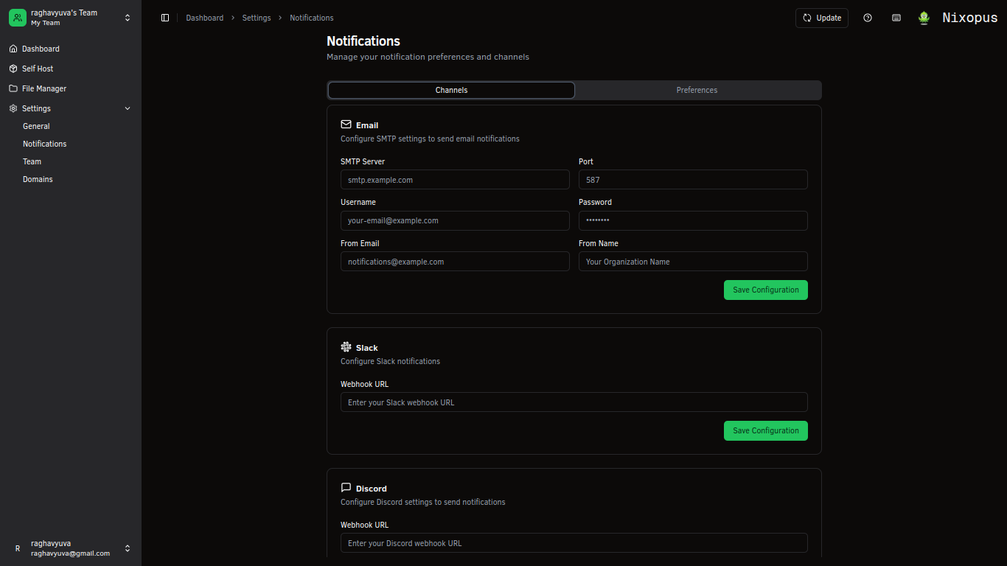Focus the SMTP Server input field
The width and height of the screenshot is (1007, 566).
(455, 180)
